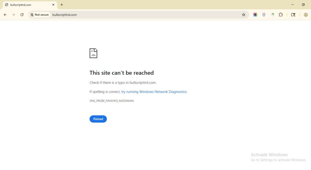Click the green plus extension icon

click(x=272, y=15)
